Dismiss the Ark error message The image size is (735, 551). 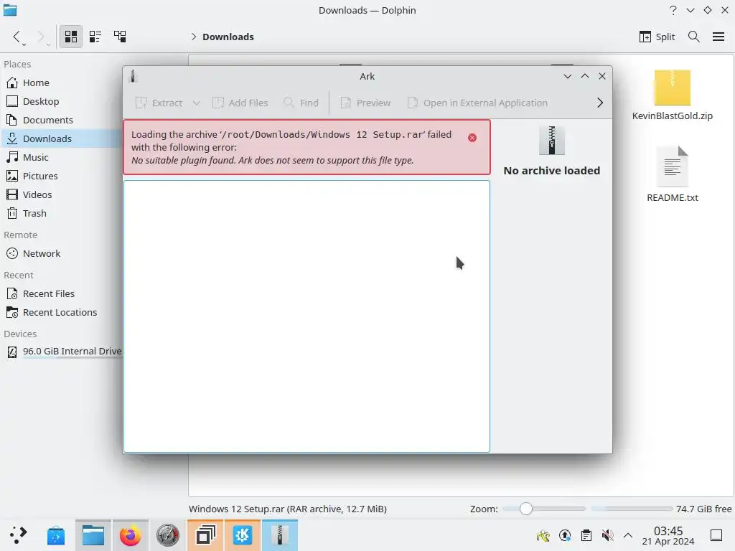click(x=472, y=138)
